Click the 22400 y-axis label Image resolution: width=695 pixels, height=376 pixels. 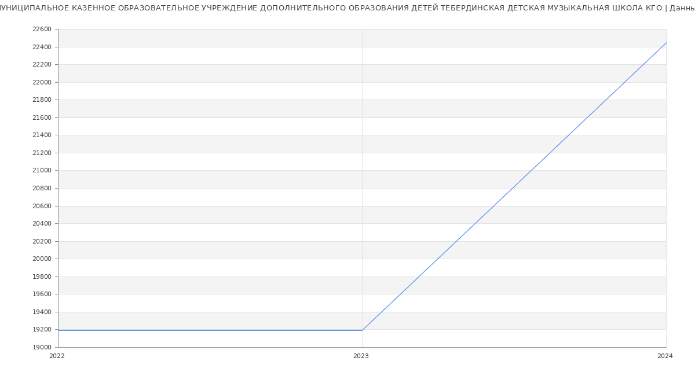pyautogui.click(x=42, y=47)
